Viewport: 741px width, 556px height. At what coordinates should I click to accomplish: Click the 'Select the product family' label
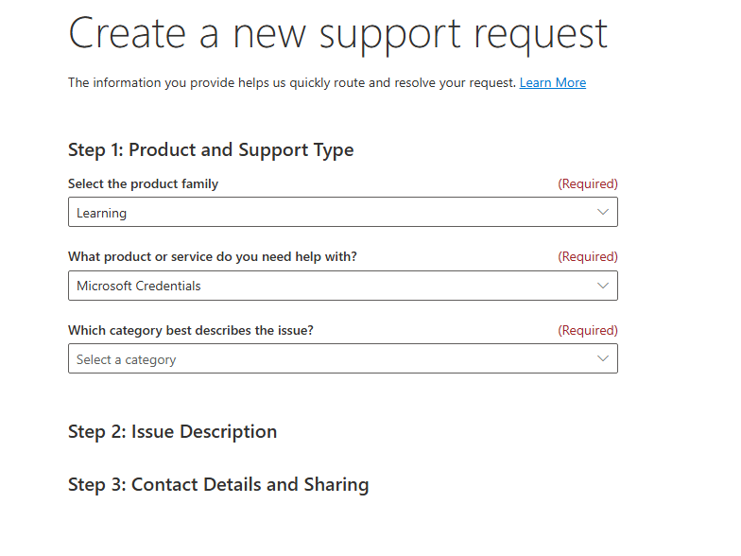pos(144,184)
